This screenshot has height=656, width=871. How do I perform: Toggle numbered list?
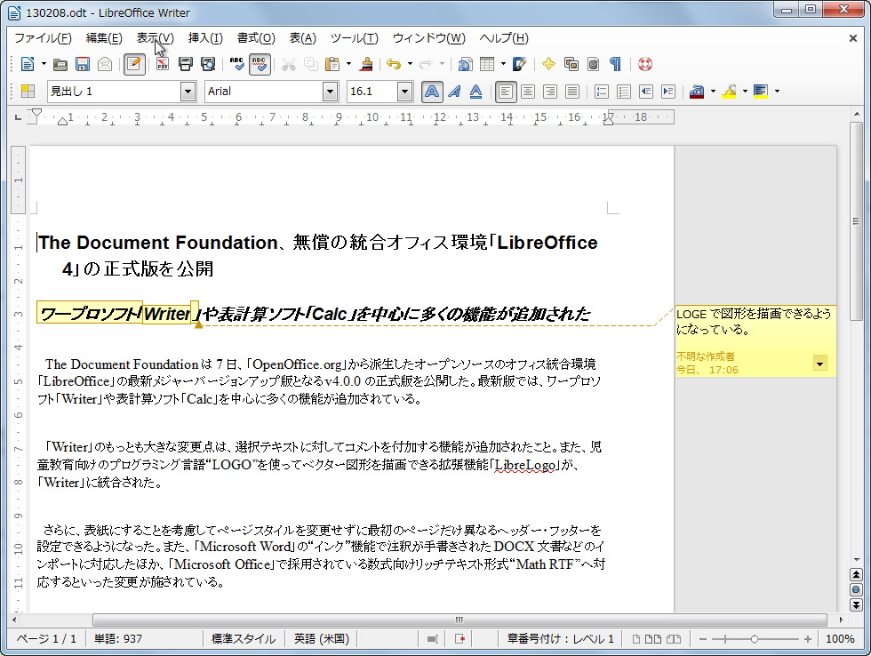[x=602, y=92]
